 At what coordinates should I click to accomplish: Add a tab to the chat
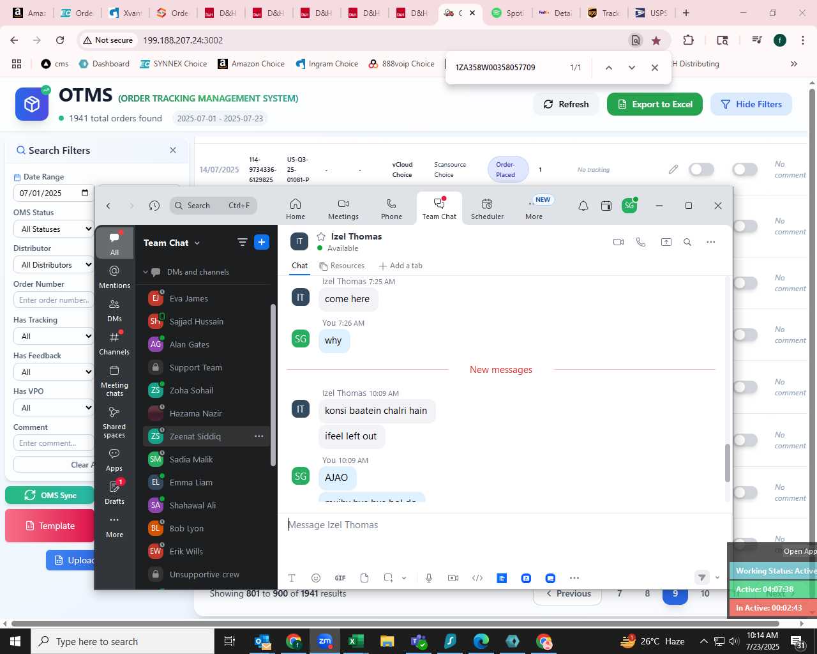click(x=400, y=266)
